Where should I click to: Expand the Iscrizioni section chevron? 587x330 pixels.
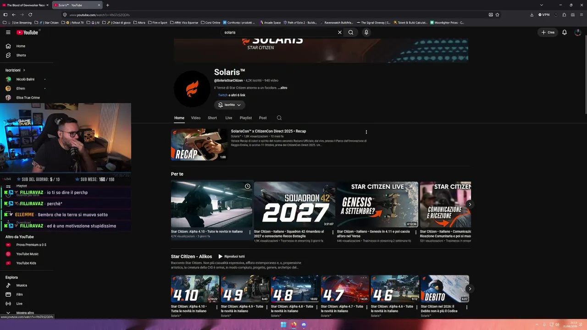(x=24, y=70)
